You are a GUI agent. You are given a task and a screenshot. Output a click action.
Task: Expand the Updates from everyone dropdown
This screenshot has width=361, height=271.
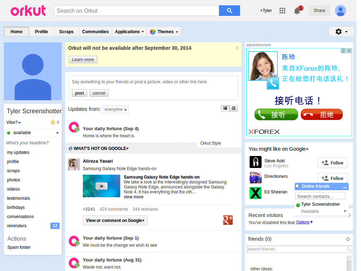(116, 109)
